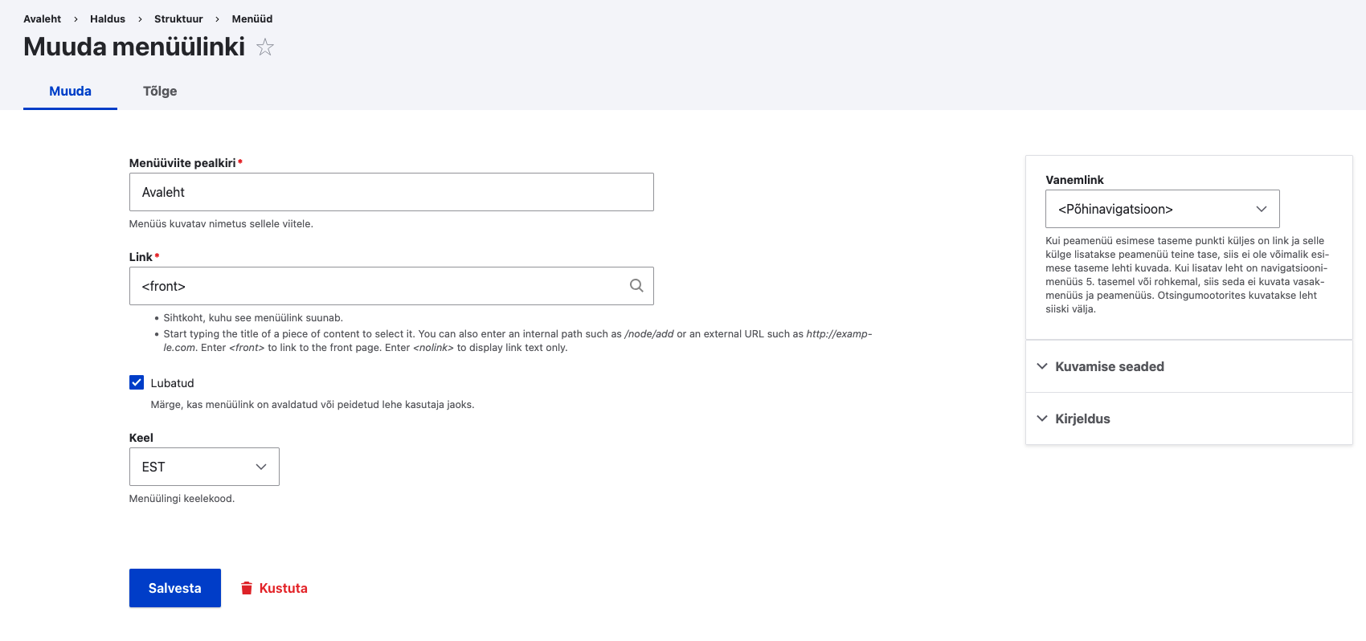Click into the Link path input field
1366x641 pixels.
[x=378, y=286]
